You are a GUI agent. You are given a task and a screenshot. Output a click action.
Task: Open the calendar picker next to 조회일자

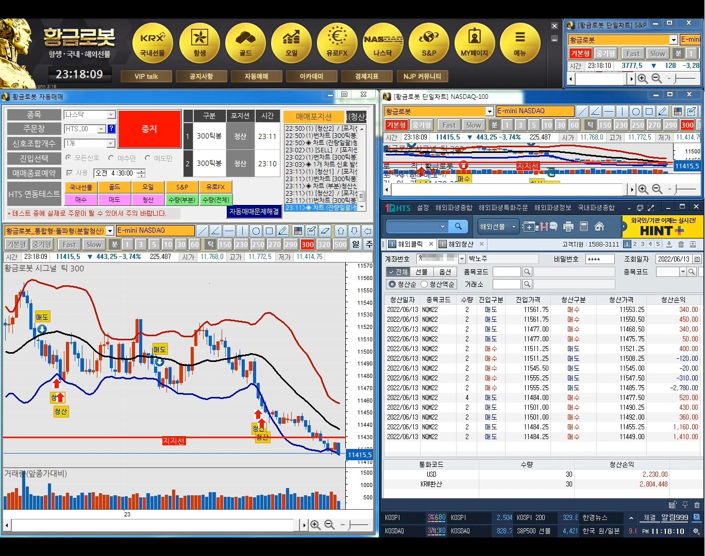coord(697,259)
